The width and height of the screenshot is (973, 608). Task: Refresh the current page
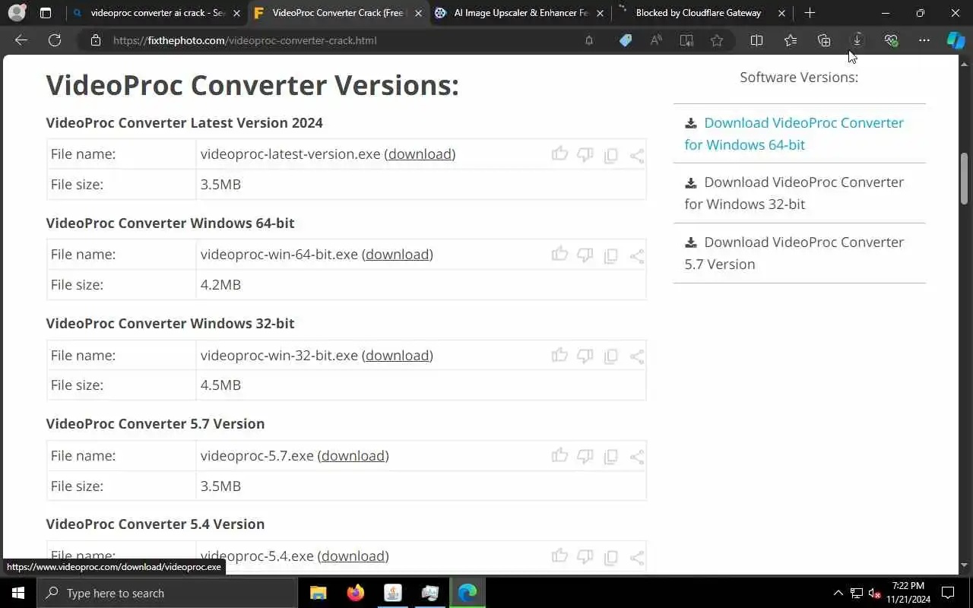55,40
